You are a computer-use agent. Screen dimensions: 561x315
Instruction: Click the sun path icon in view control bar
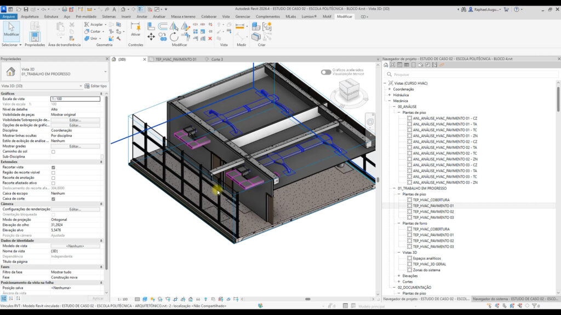pos(152,299)
